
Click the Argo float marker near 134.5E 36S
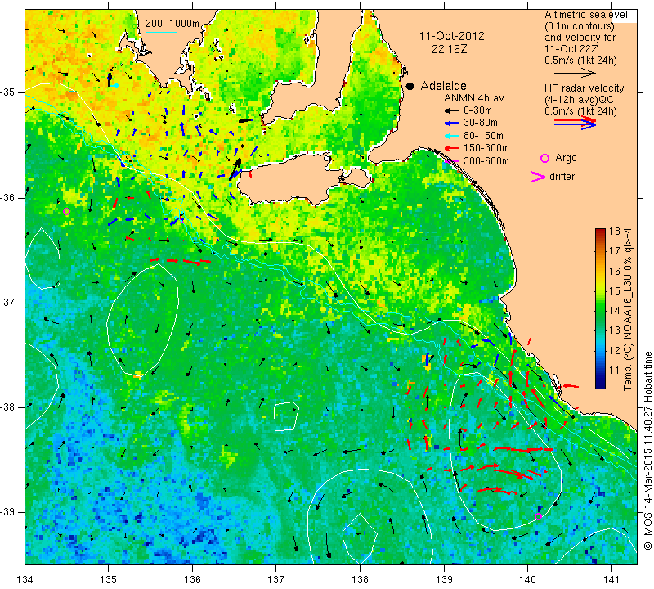66,212
